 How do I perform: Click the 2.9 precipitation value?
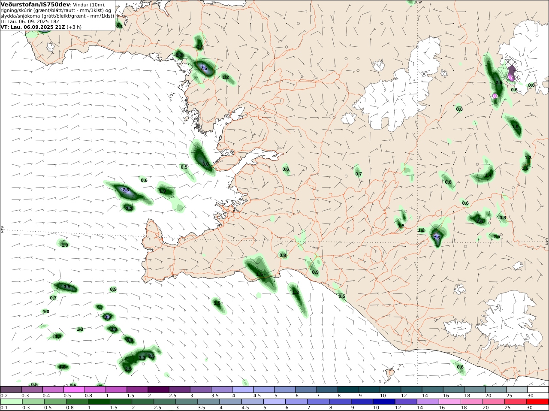(x=200, y=47)
